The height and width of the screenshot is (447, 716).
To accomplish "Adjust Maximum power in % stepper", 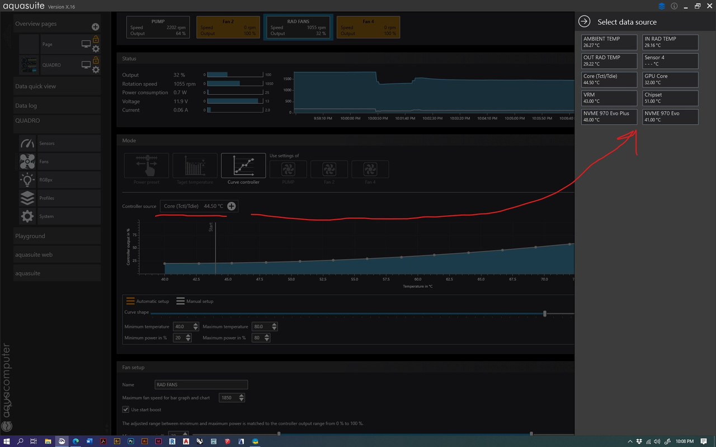I will click(266, 338).
